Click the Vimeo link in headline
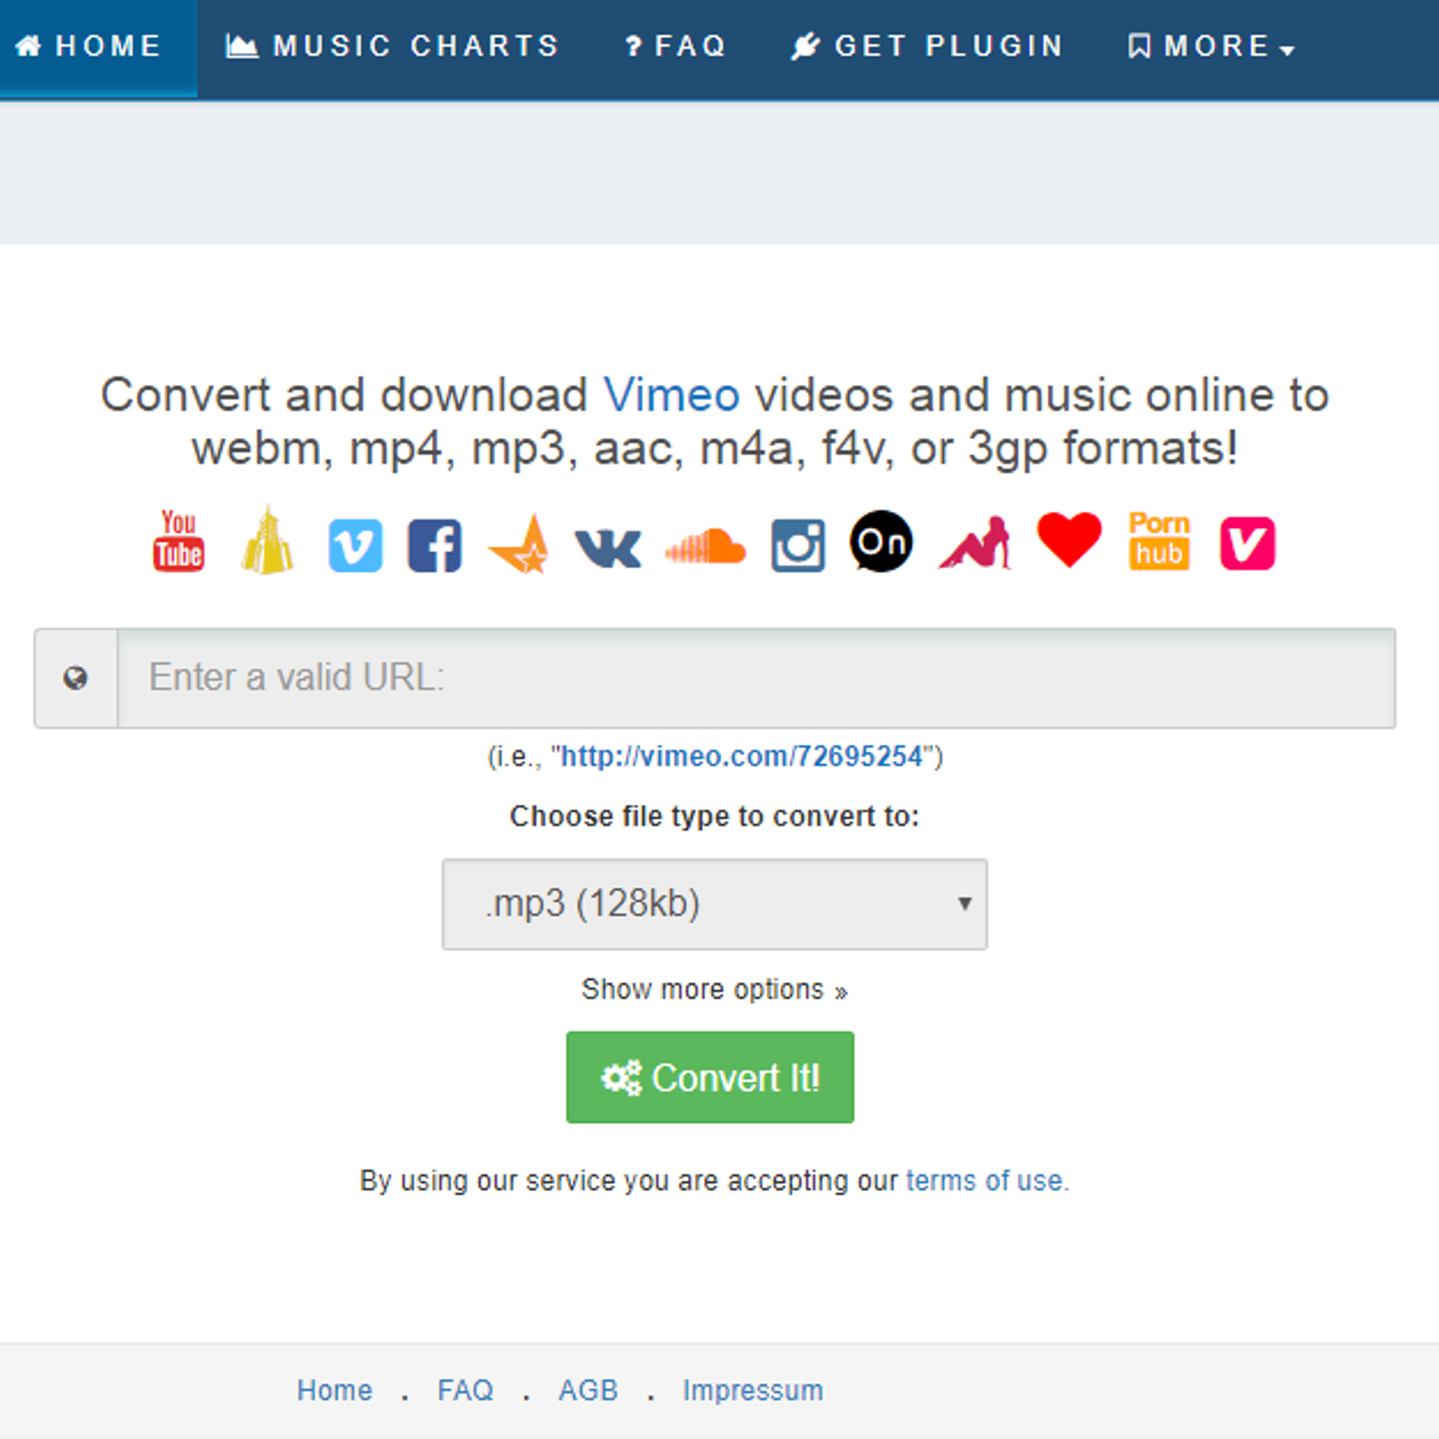This screenshot has height=1439, width=1439. click(x=671, y=395)
